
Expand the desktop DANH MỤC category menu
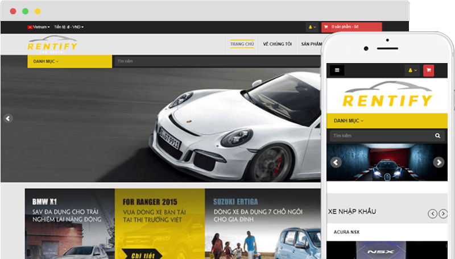pyautogui.click(x=69, y=61)
